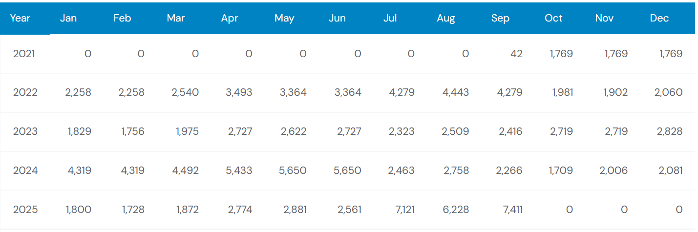Click the Year column header

[21, 18]
